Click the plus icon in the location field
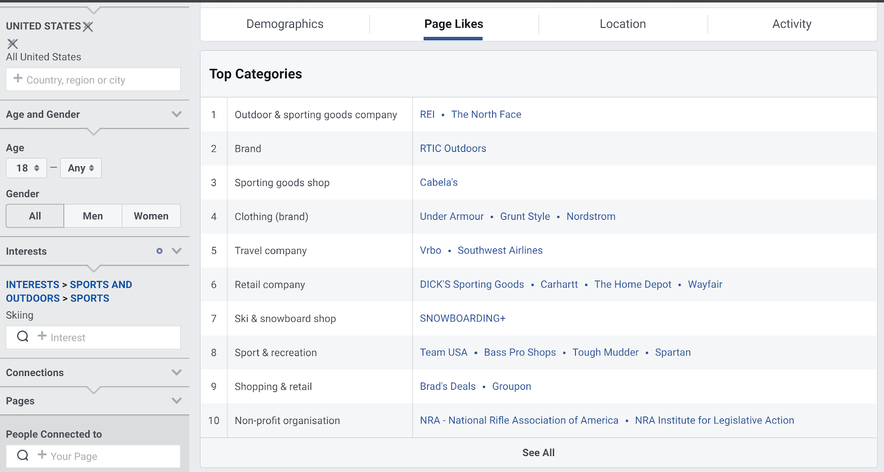This screenshot has height=472, width=884. point(18,79)
